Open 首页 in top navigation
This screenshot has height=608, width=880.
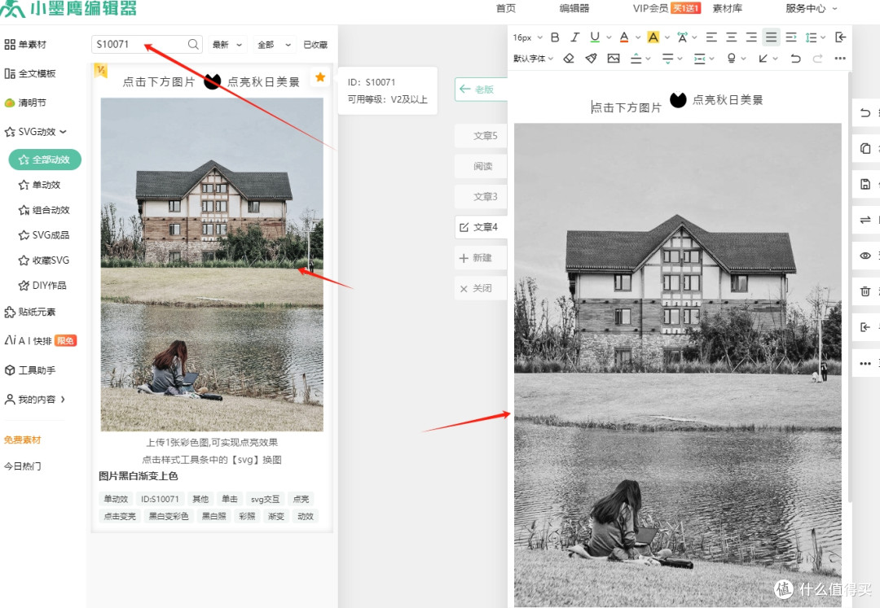[506, 8]
